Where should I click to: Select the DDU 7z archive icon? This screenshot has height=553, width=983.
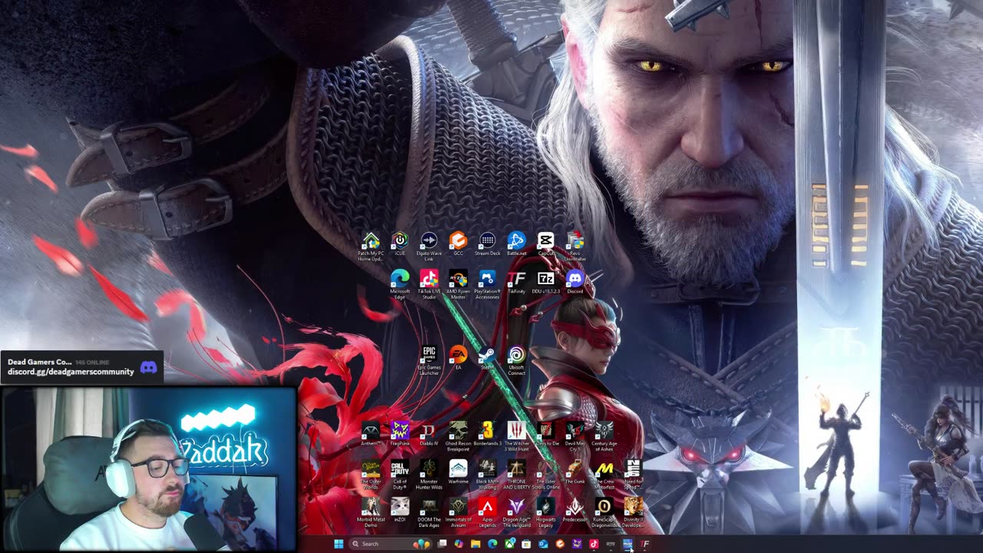click(x=545, y=282)
